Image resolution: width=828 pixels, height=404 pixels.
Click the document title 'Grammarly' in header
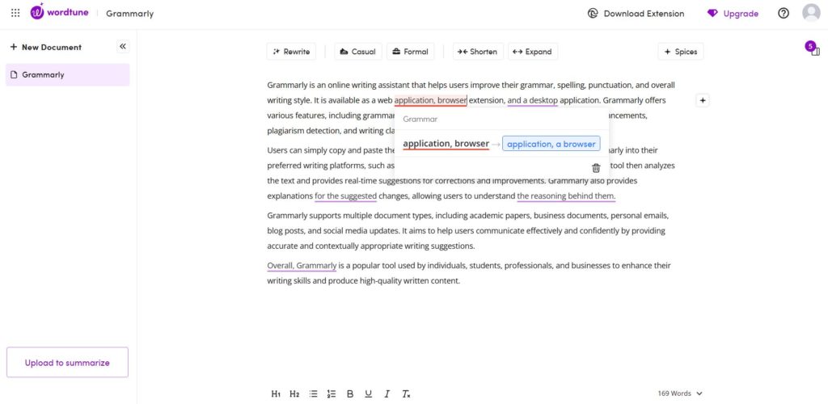pos(130,14)
